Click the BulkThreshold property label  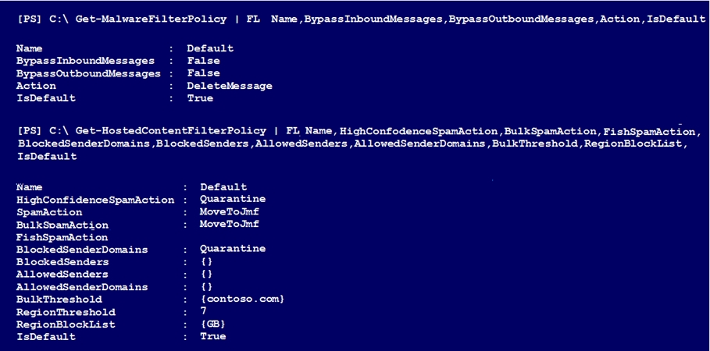(x=59, y=300)
